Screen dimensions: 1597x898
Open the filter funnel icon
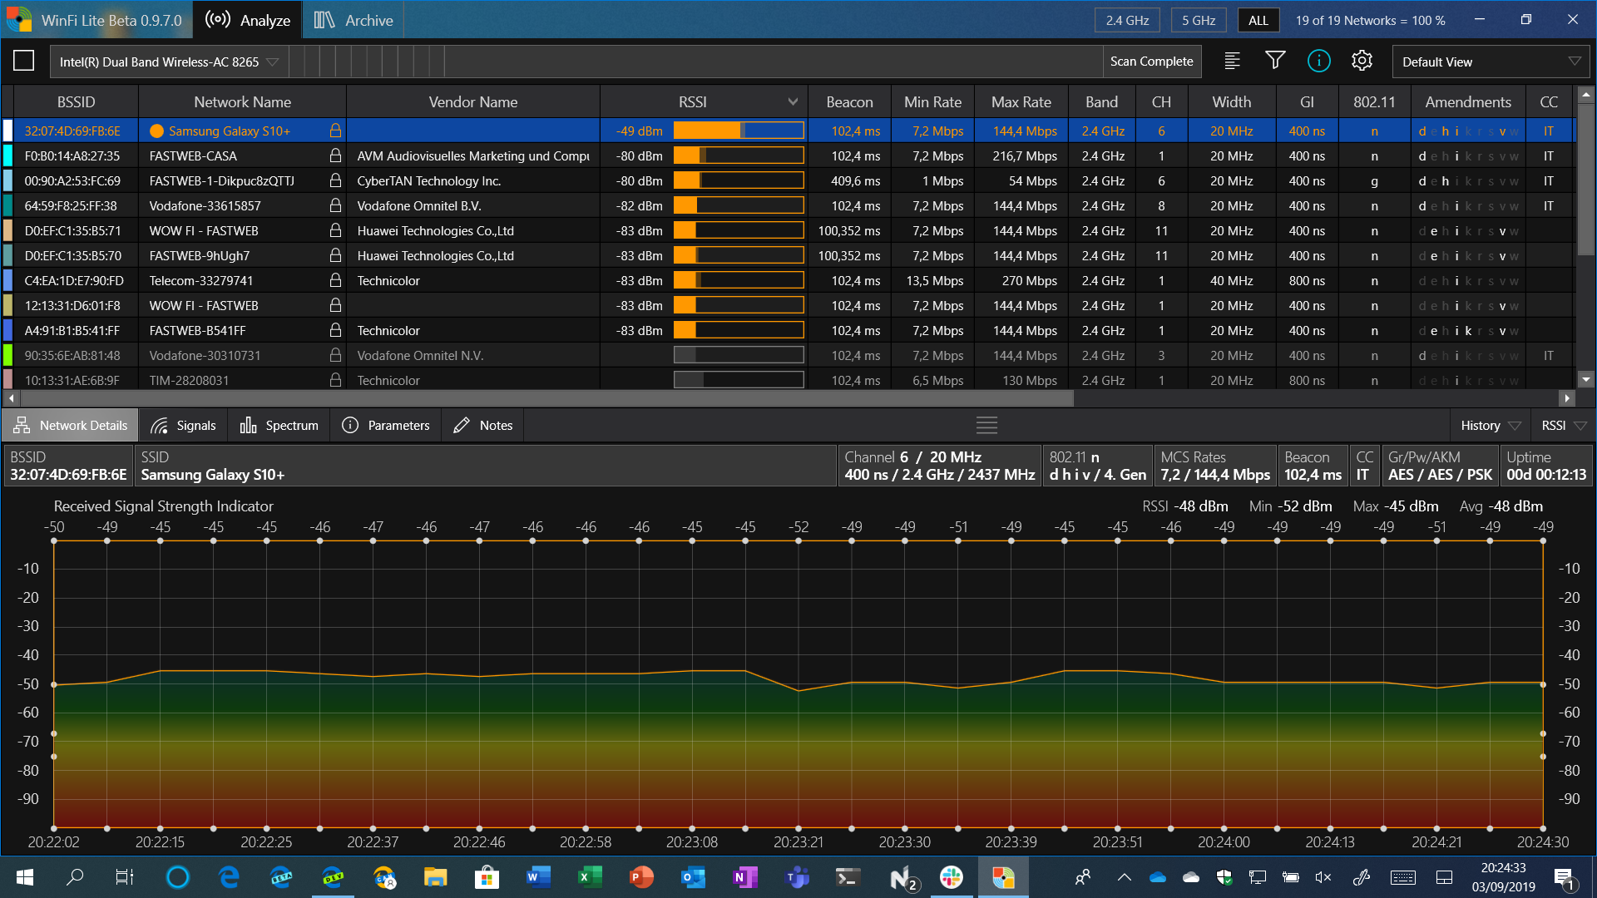[1275, 61]
